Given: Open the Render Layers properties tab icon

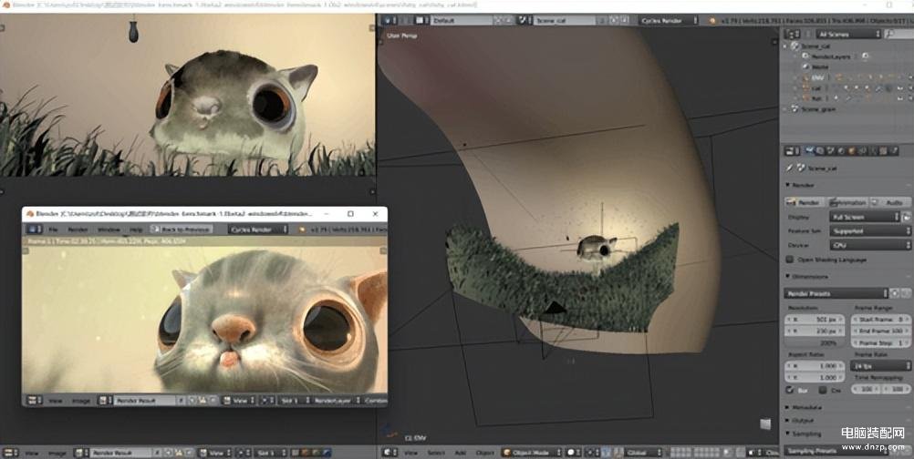Looking at the screenshot, I should [820, 151].
